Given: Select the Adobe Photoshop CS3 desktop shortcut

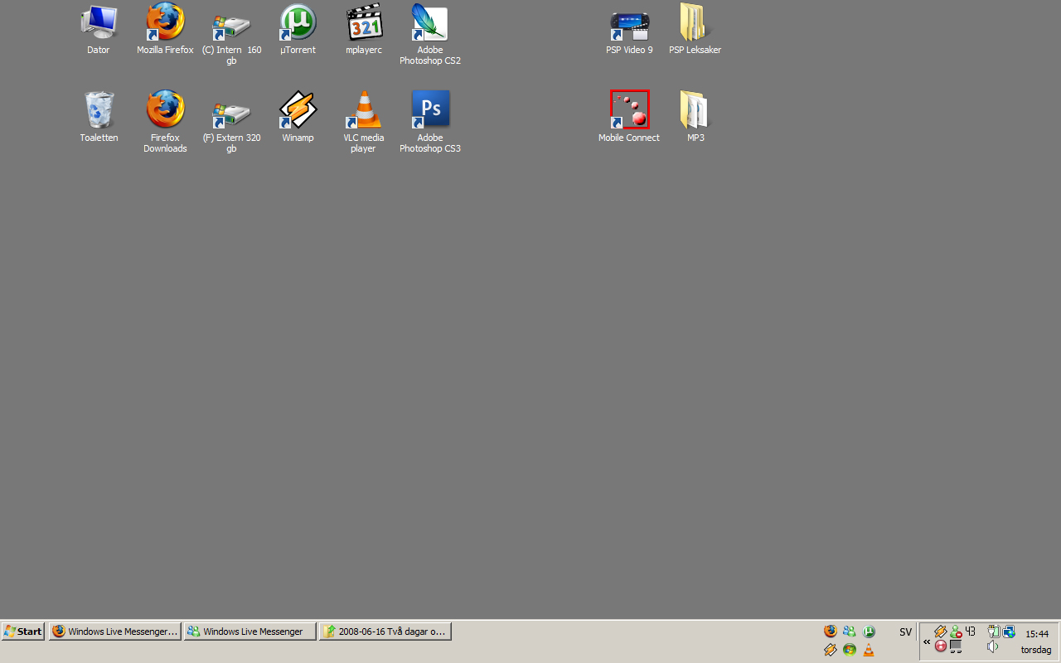Looking at the screenshot, I should (x=430, y=123).
